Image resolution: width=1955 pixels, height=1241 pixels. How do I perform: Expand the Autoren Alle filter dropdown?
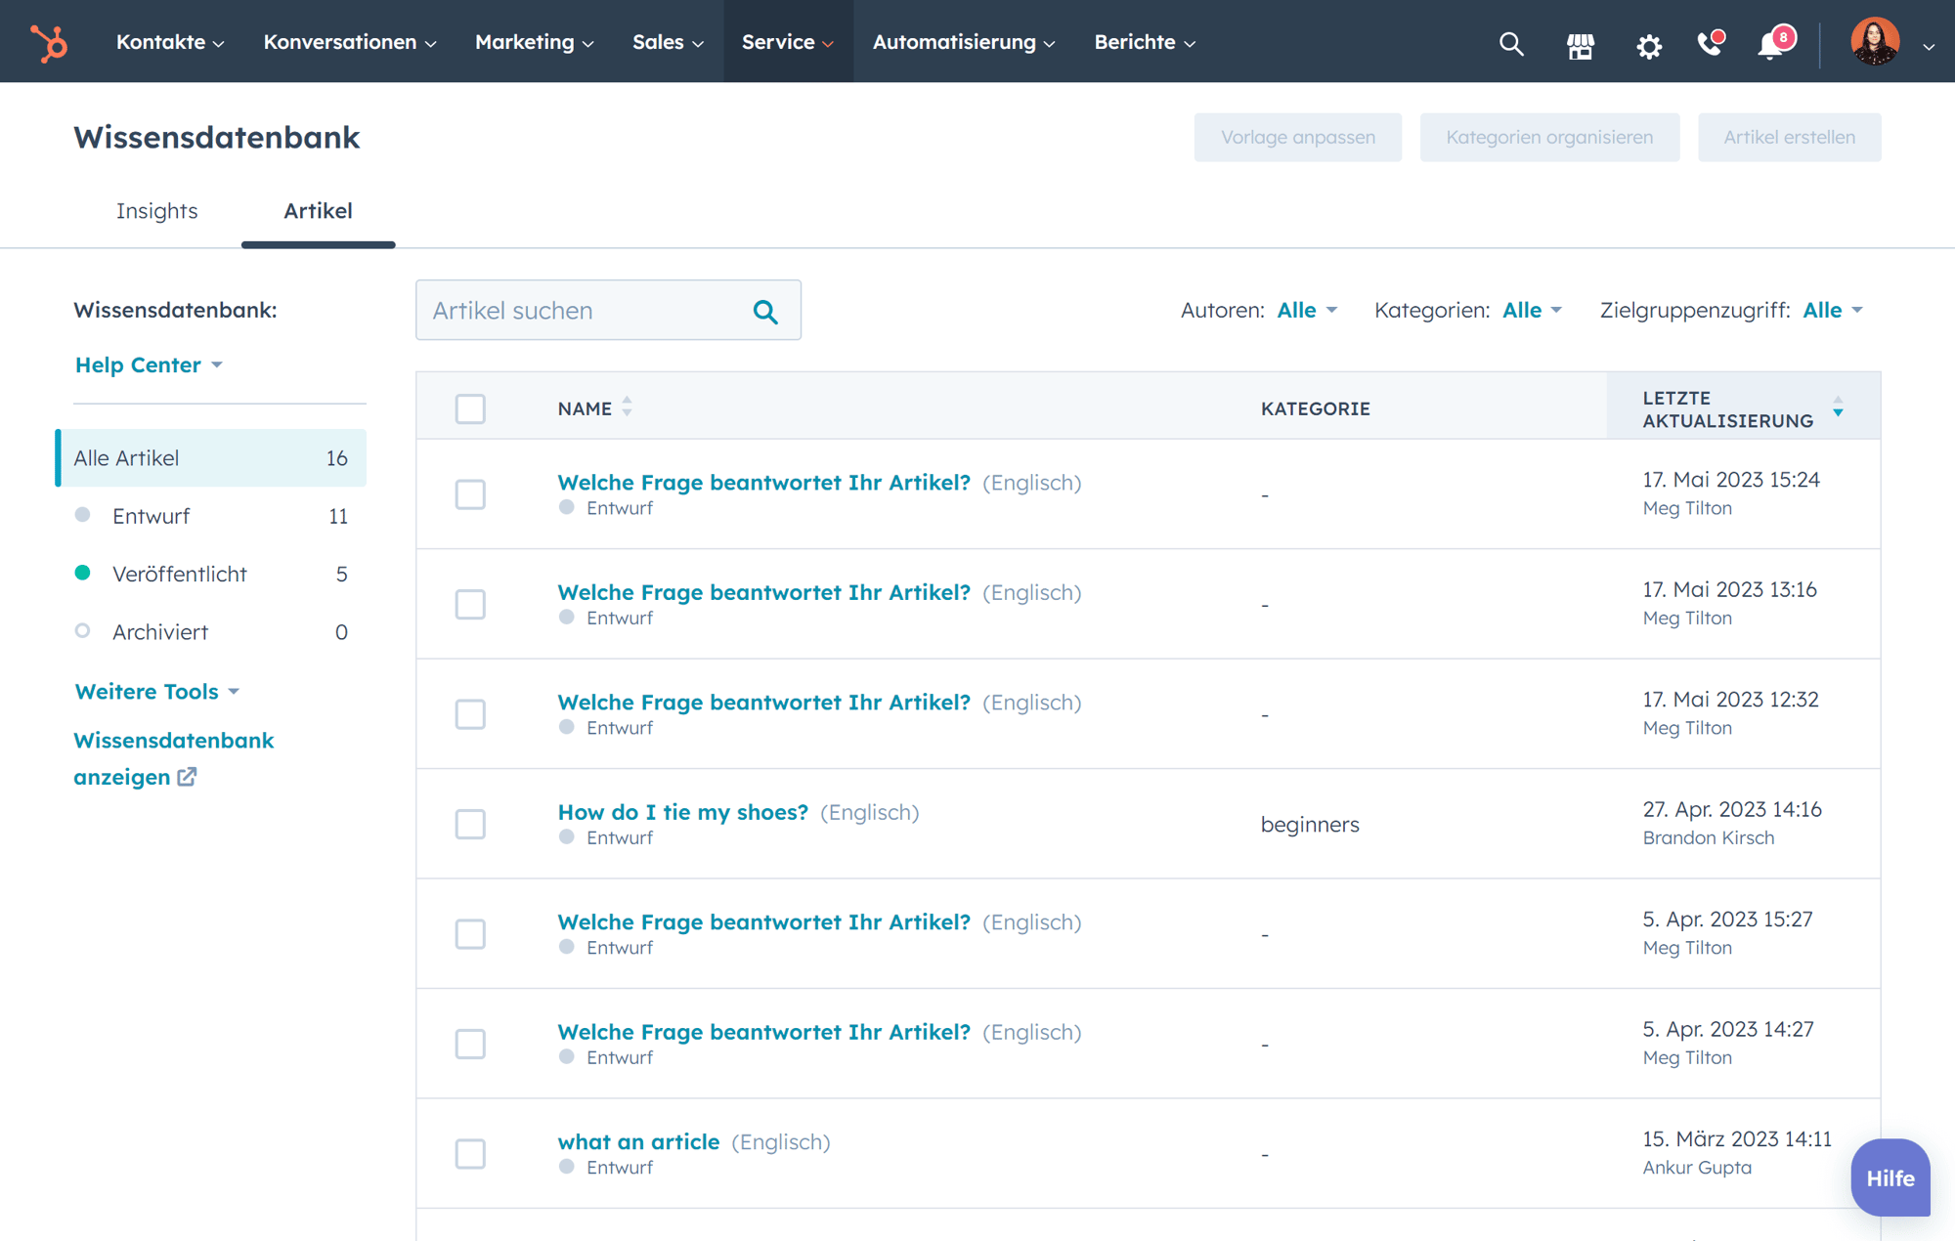pyautogui.click(x=1307, y=310)
